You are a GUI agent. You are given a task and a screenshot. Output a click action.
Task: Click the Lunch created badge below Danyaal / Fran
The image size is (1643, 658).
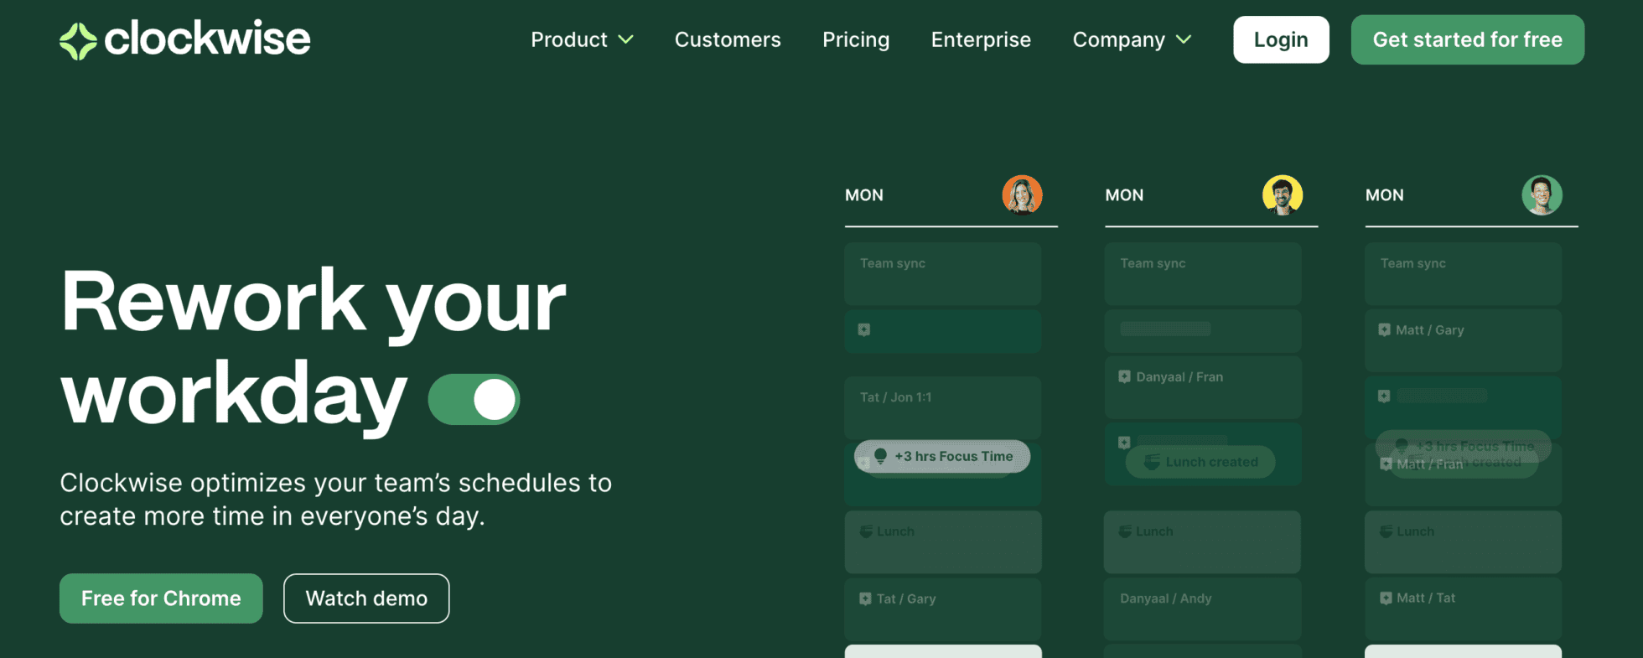point(1200,462)
